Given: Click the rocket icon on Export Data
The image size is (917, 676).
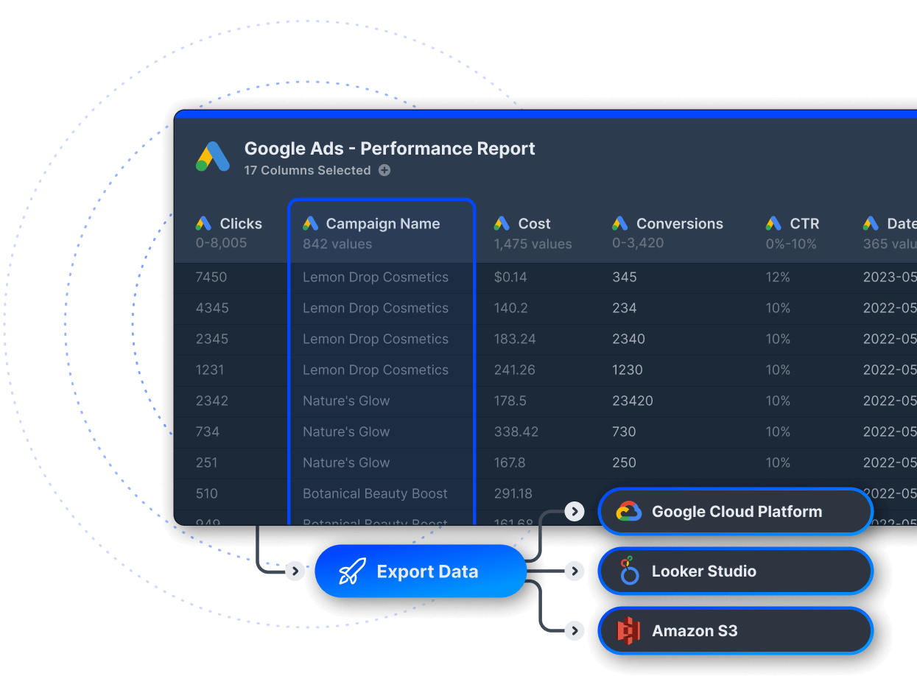Looking at the screenshot, I should 353,571.
